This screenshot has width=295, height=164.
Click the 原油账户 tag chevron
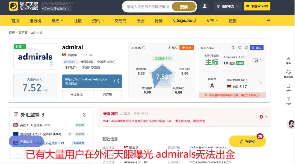[x=77, y=62]
